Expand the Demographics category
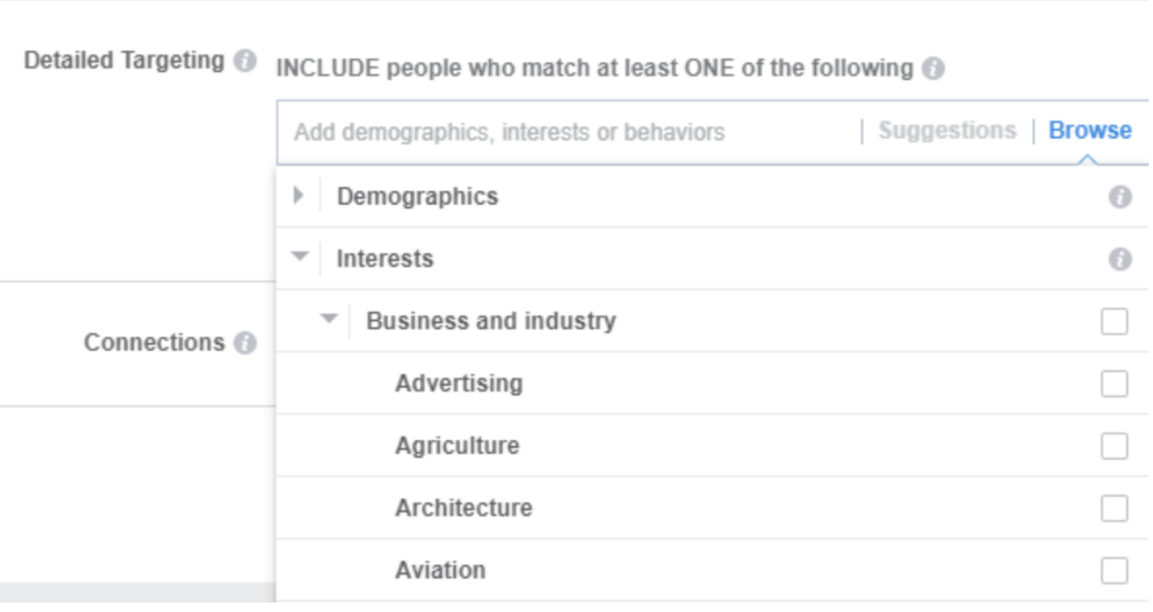The width and height of the screenshot is (1153, 612). click(x=298, y=196)
